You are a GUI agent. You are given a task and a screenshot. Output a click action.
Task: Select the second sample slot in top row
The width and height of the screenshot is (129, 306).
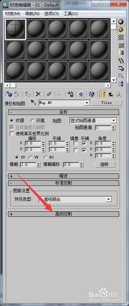(x=36, y=29)
